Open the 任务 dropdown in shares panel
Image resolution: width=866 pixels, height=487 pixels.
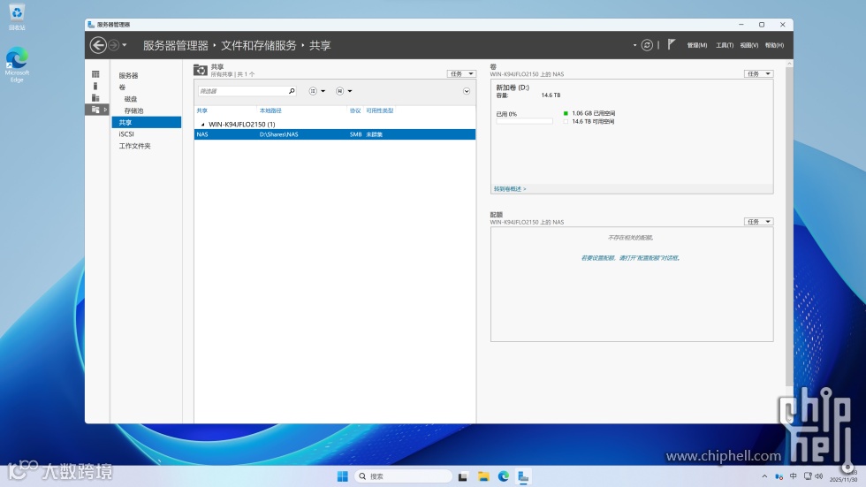pyautogui.click(x=461, y=73)
